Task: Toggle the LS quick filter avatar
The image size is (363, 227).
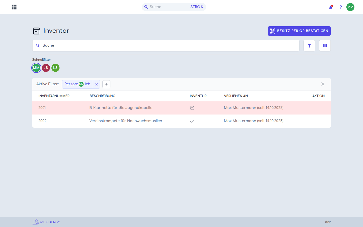Action: click(55, 68)
